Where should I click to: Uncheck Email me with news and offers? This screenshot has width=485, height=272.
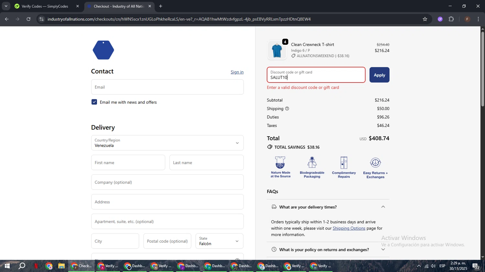point(94,102)
